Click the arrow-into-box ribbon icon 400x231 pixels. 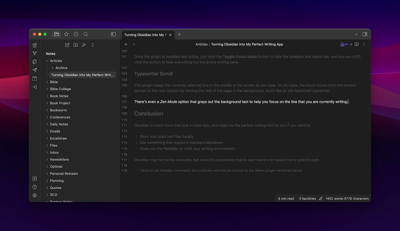[35, 87]
